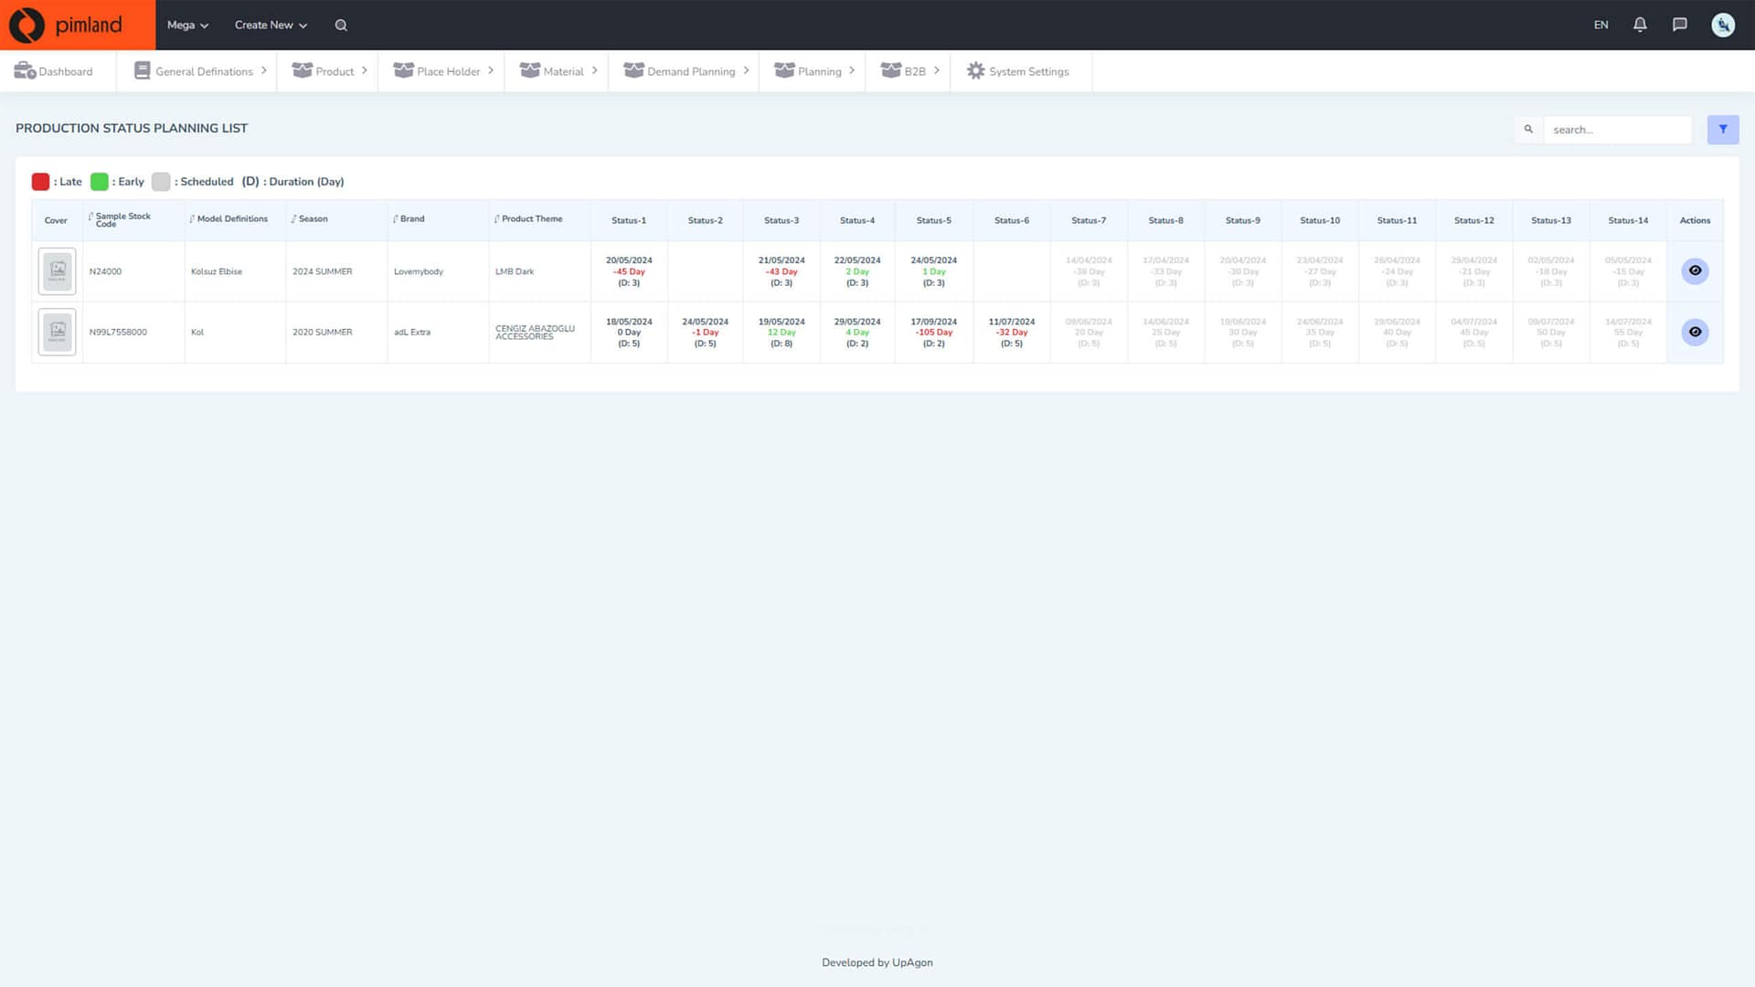Open the Create New dropdown
Viewport: 1755px width, 987px height.
click(269, 25)
